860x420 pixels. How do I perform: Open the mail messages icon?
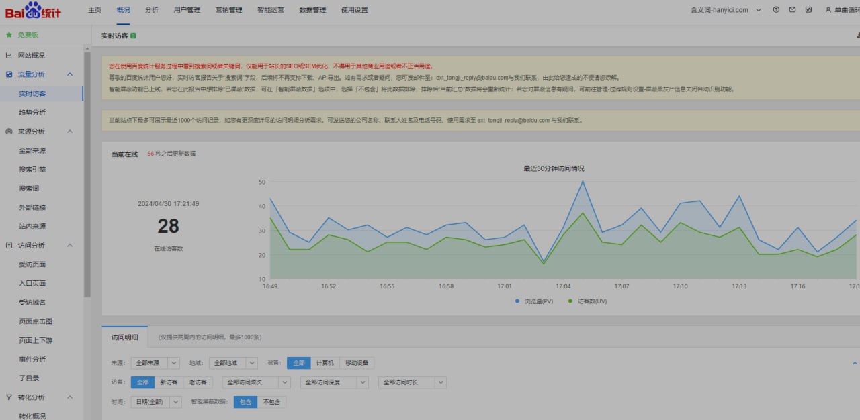(792, 10)
